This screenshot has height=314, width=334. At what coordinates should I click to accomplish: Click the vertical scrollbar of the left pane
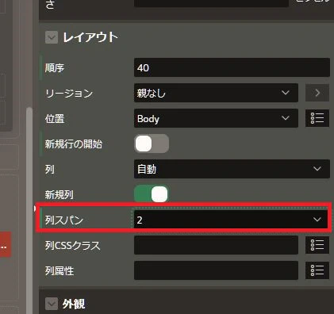(x=29, y=210)
